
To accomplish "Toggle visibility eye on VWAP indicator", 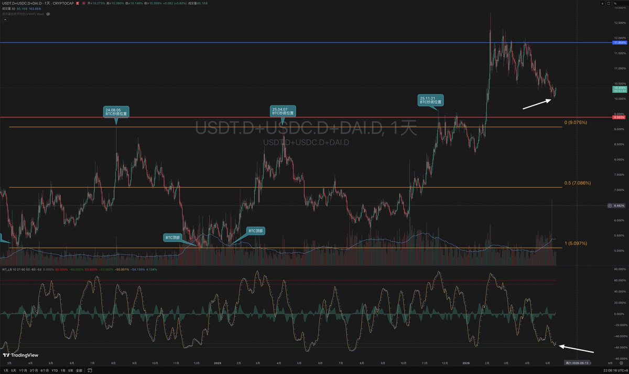I will (x=48, y=14).
